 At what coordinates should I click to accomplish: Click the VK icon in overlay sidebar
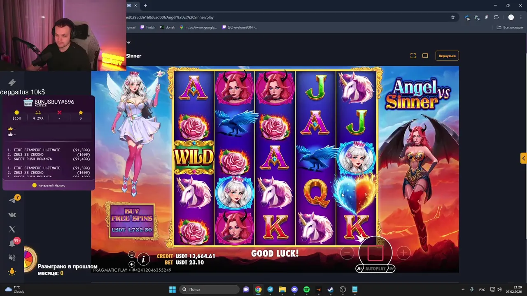tap(12, 215)
